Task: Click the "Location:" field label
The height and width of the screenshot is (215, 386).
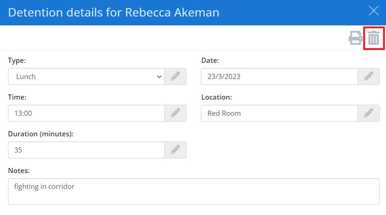Action: pyautogui.click(x=217, y=97)
